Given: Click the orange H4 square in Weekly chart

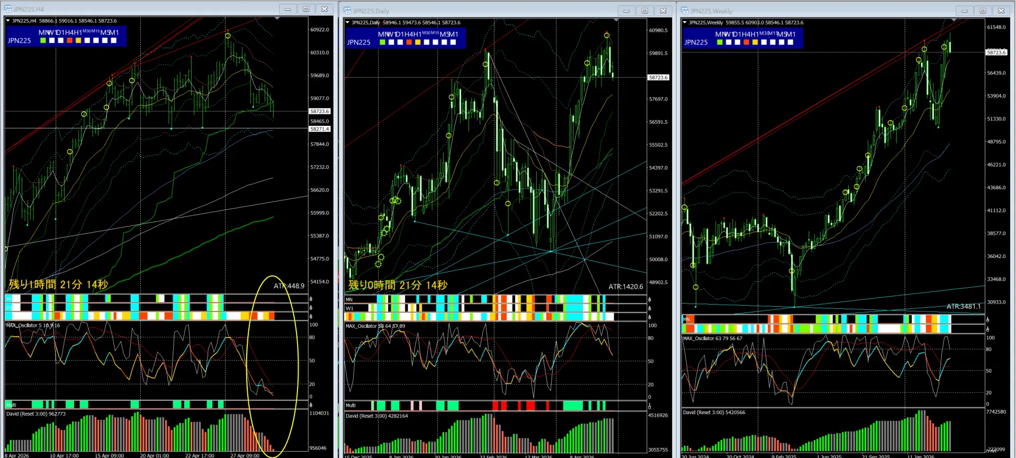Looking at the screenshot, I should click(x=746, y=42).
